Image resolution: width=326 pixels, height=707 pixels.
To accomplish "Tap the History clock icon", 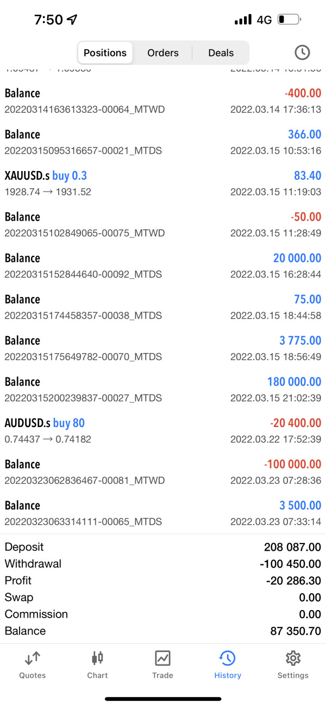I will [x=227, y=659].
